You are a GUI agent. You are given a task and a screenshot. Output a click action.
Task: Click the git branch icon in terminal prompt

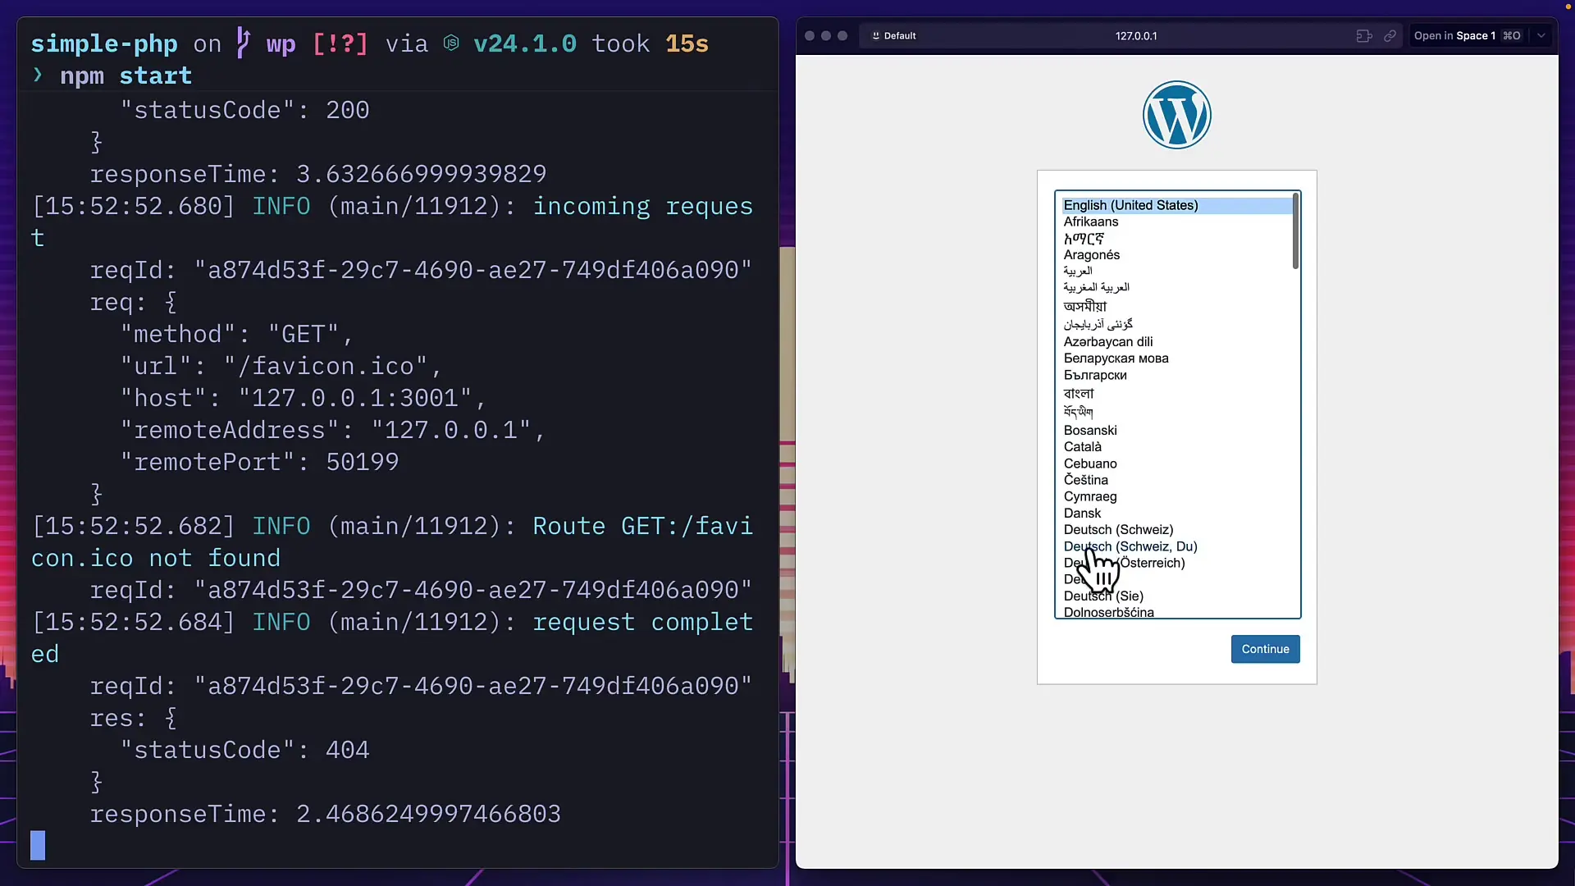[243, 43]
